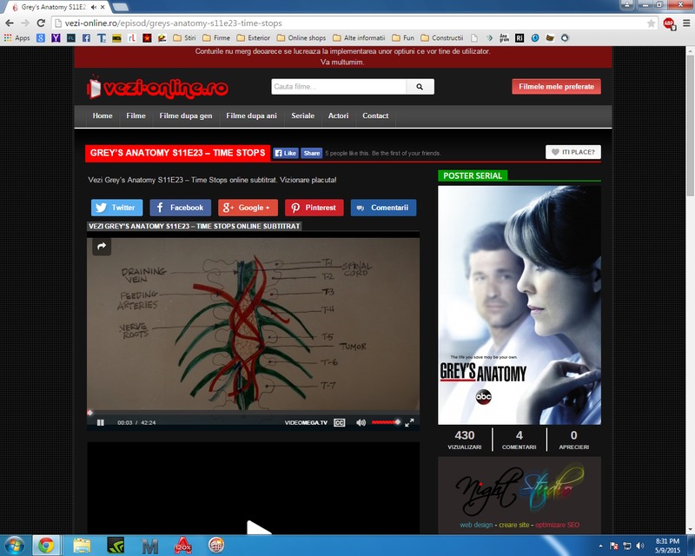Screen dimensions: 695x556
Task: Click the 4 COMENTARII counter
Action: (519, 440)
